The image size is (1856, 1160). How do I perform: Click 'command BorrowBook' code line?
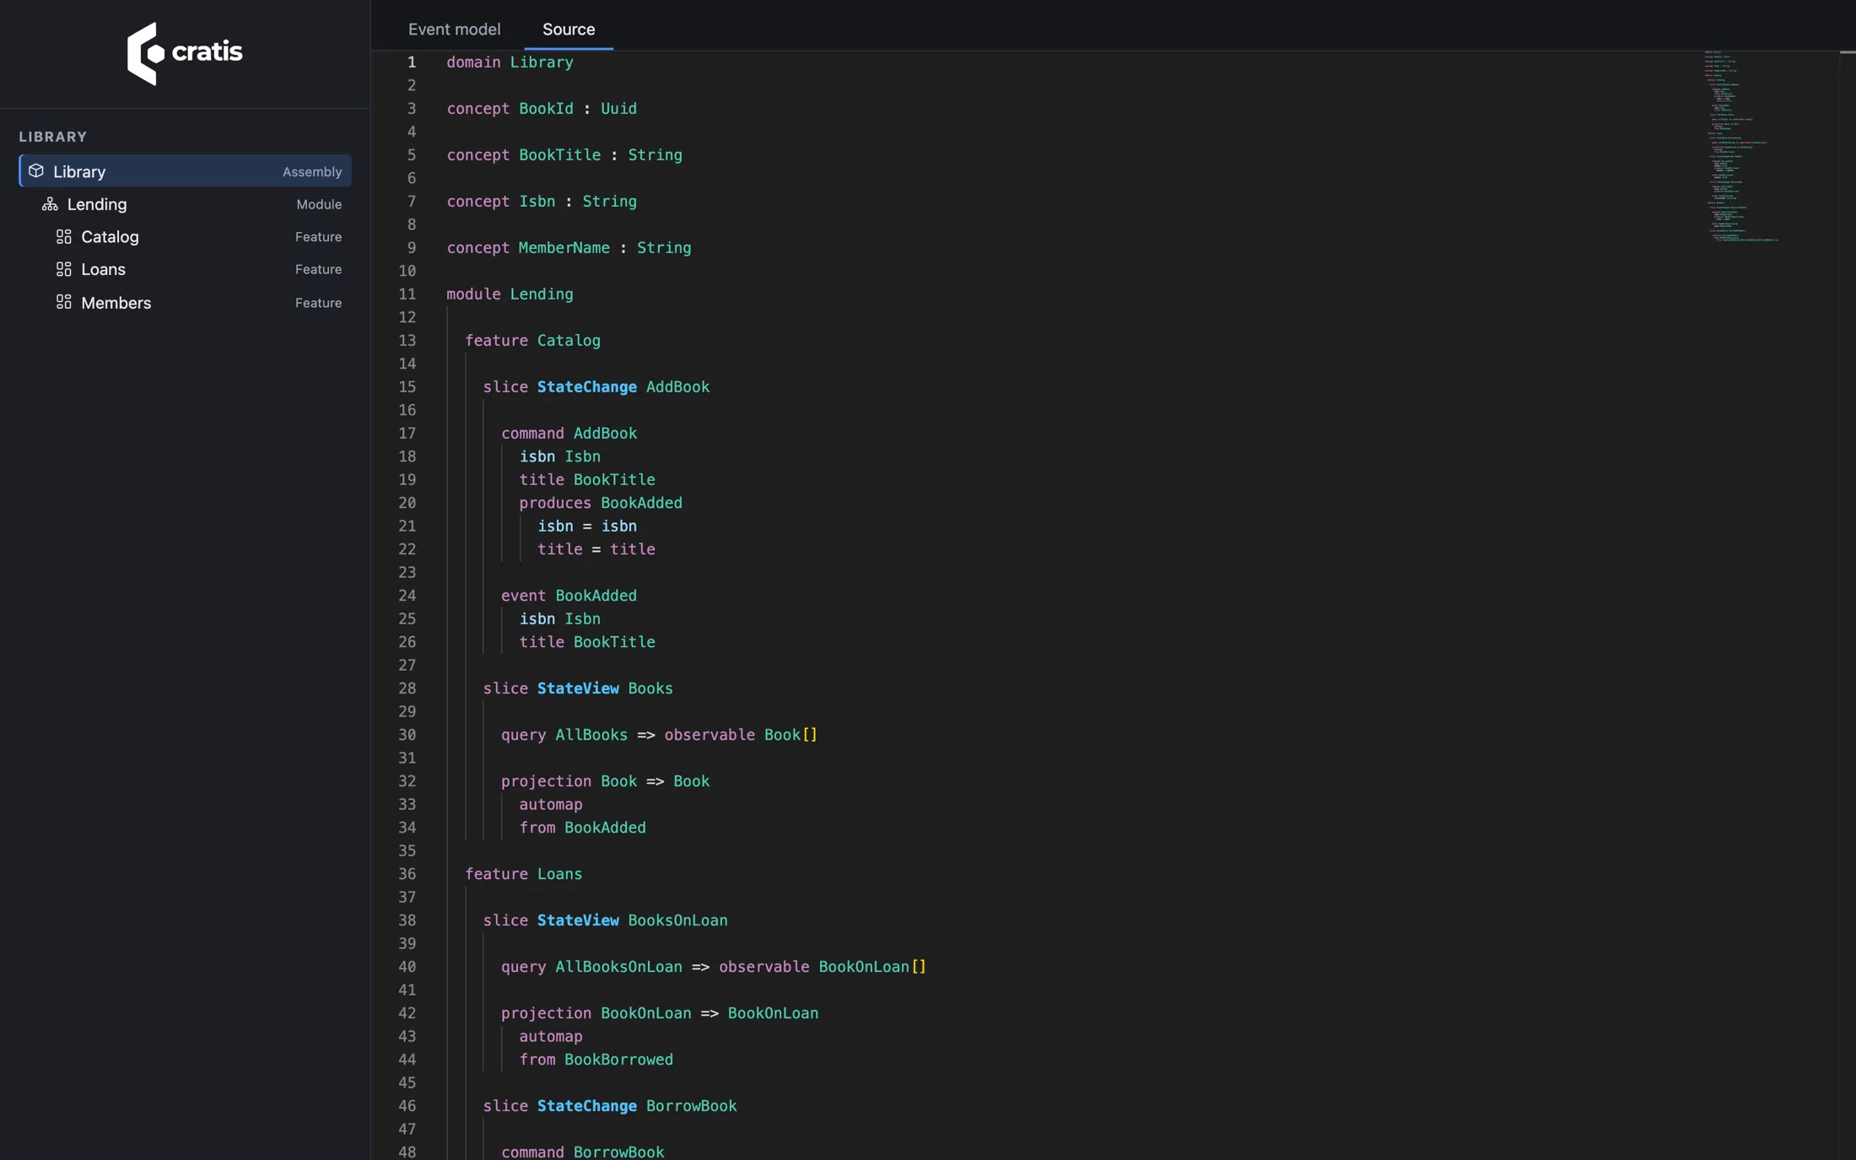582,1152
